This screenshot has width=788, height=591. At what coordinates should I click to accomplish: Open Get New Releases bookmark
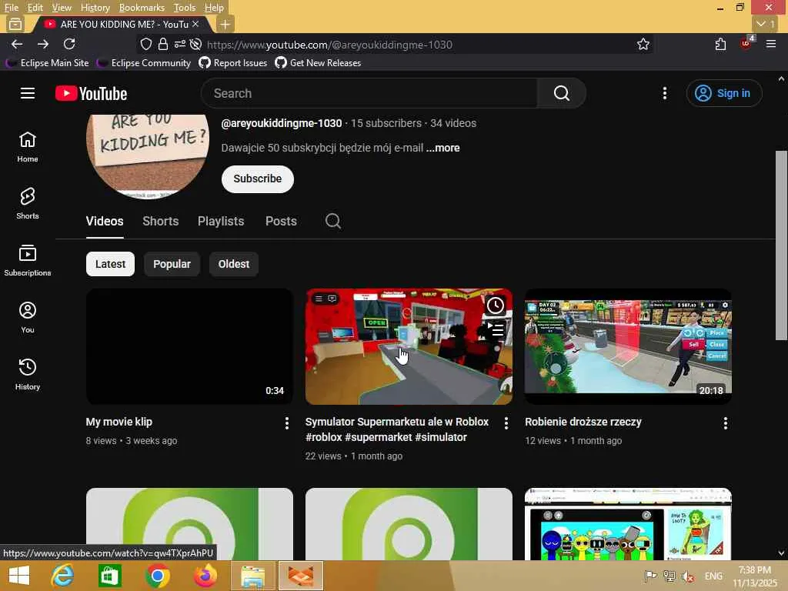(318, 63)
